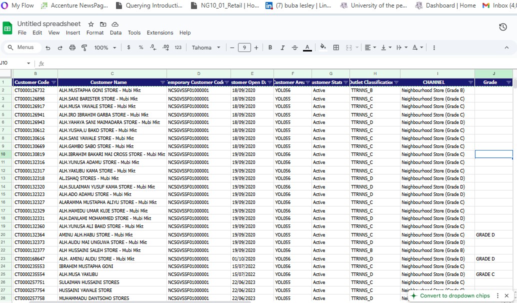Decrease decimal places icon
The height and width of the screenshot is (303, 517).
tap(153, 47)
